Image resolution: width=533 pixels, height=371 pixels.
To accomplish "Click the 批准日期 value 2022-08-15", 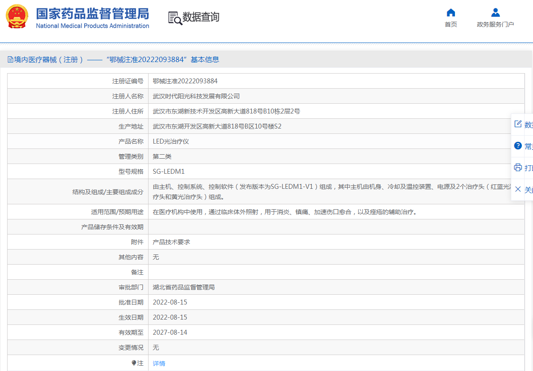I will coord(170,302).
